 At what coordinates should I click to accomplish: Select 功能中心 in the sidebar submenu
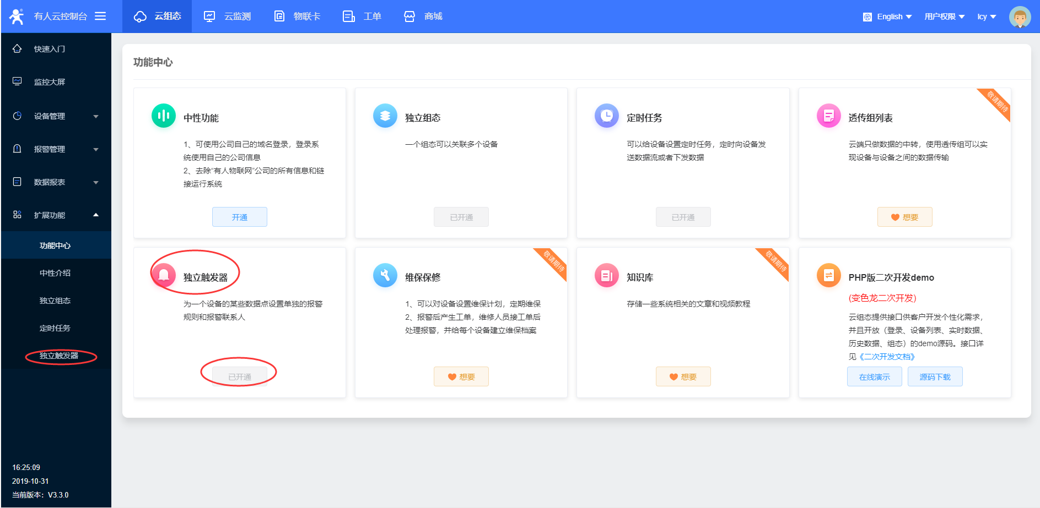pos(56,245)
